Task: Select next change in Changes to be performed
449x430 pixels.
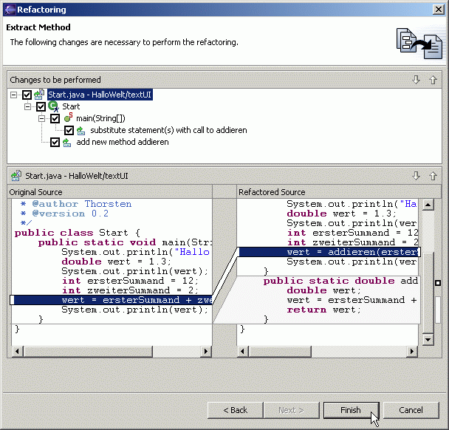Action: point(417,80)
